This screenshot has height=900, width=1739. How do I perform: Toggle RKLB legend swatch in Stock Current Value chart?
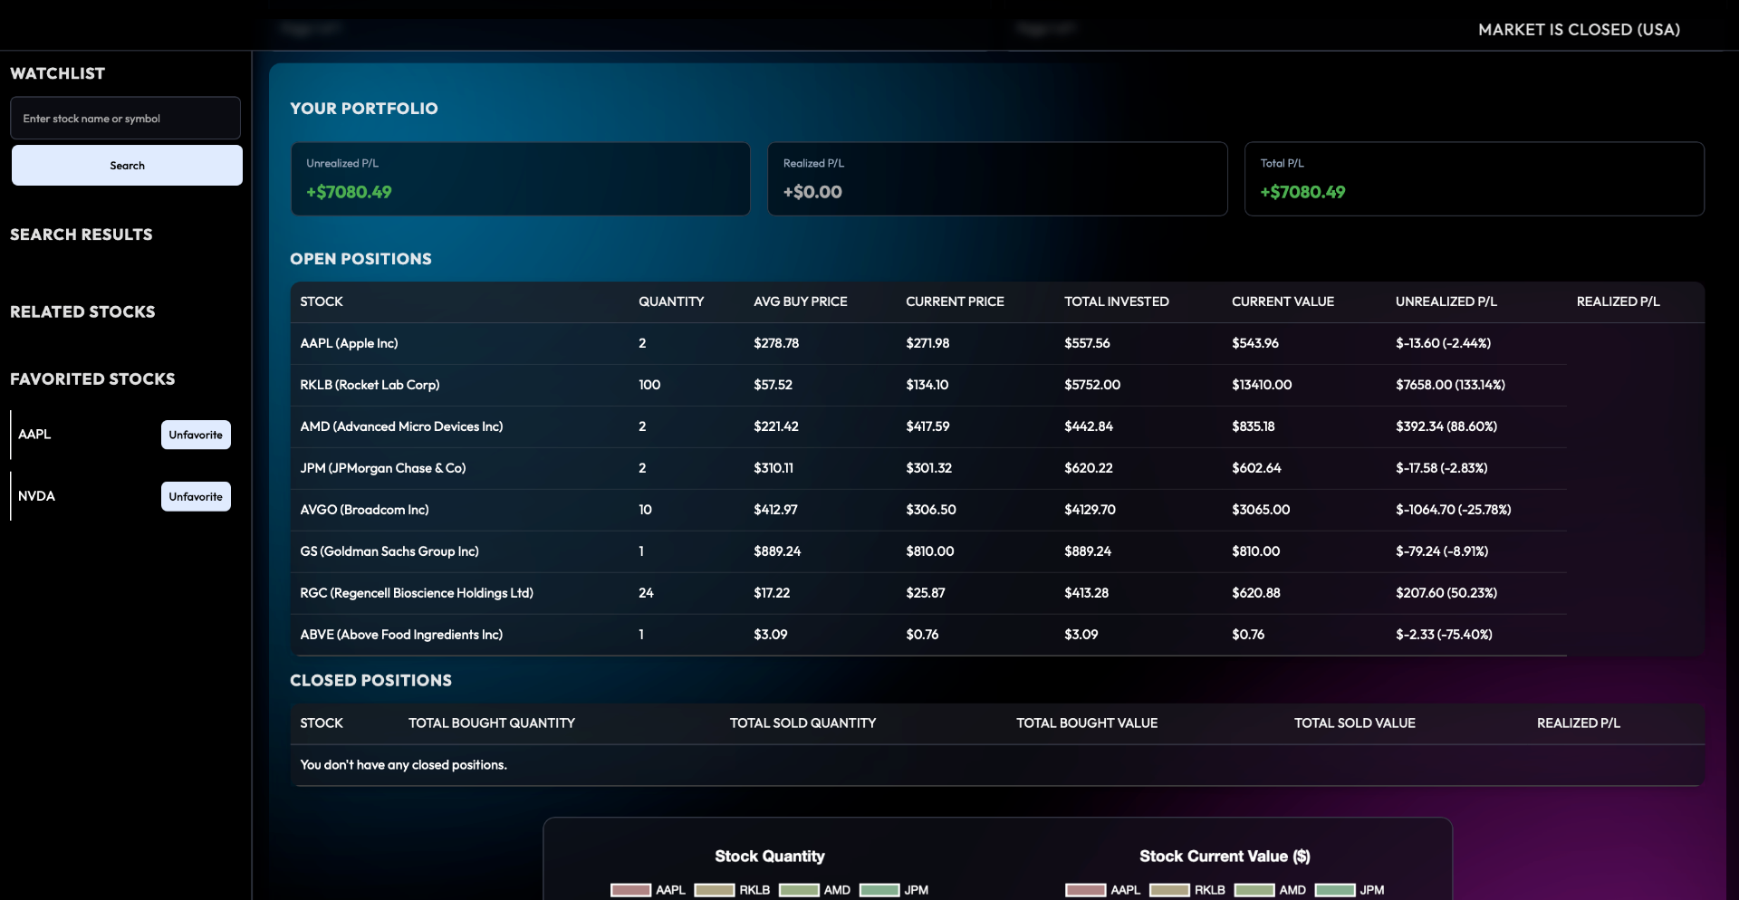click(1169, 890)
